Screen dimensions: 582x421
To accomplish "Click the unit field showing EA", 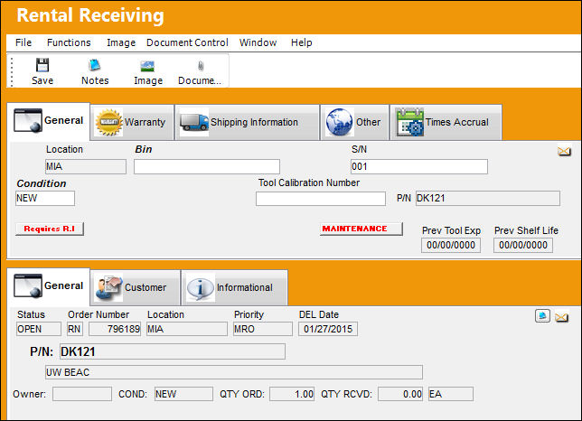I will [451, 394].
